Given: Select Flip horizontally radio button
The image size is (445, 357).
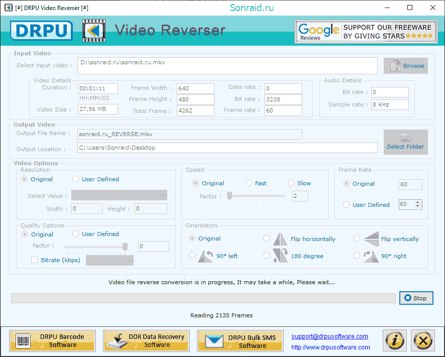Looking at the screenshot, I should coord(266,239).
